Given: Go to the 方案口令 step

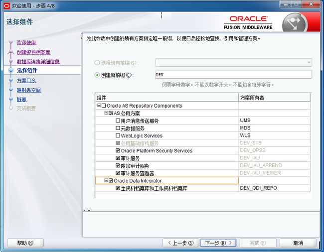Looking at the screenshot, I should (26, 81).
